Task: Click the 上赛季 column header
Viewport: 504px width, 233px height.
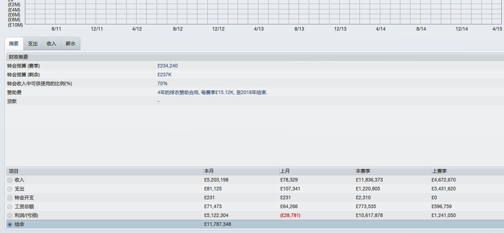Action: point(468,171)
